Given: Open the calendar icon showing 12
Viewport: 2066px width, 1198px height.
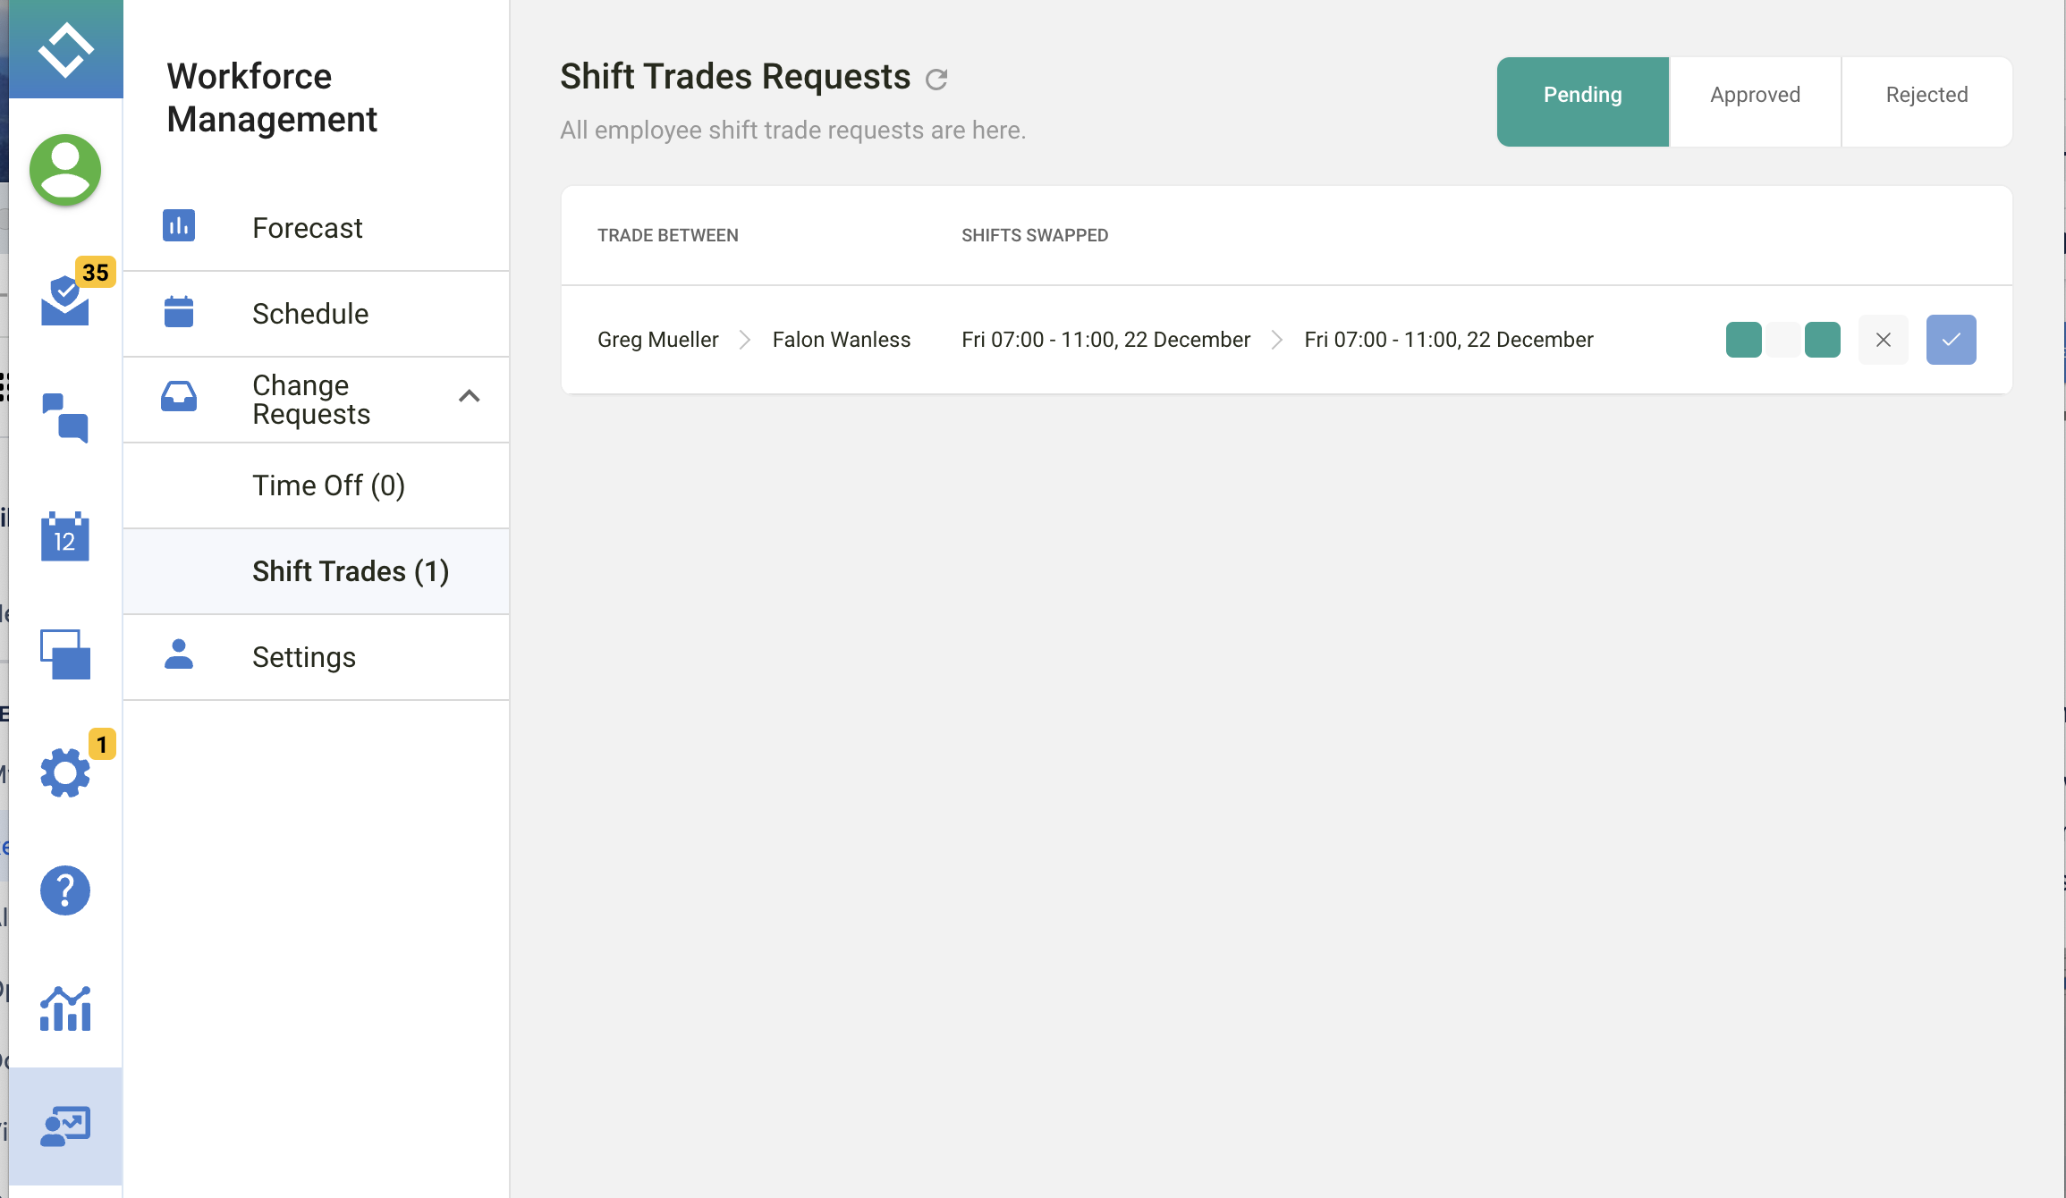Looking at the screenshot, I should tap(65, 536).
